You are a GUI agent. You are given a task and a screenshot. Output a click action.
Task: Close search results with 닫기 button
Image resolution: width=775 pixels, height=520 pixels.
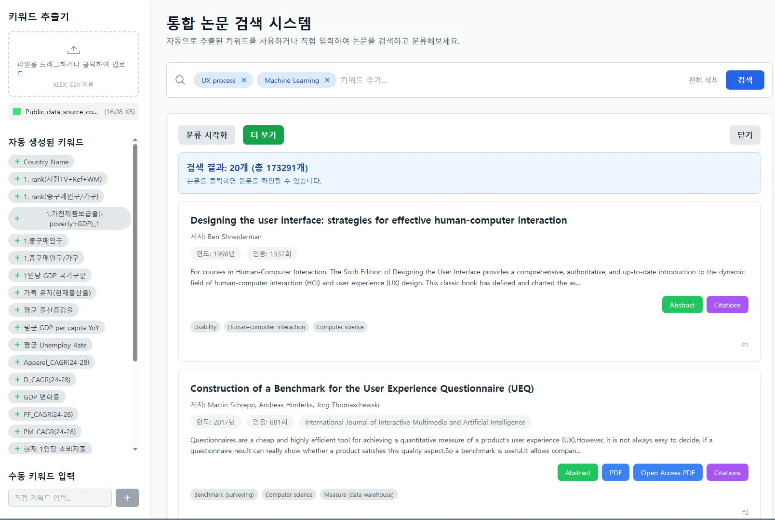[744, 135]
